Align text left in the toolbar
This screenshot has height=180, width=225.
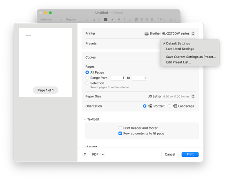pos(136,20)
